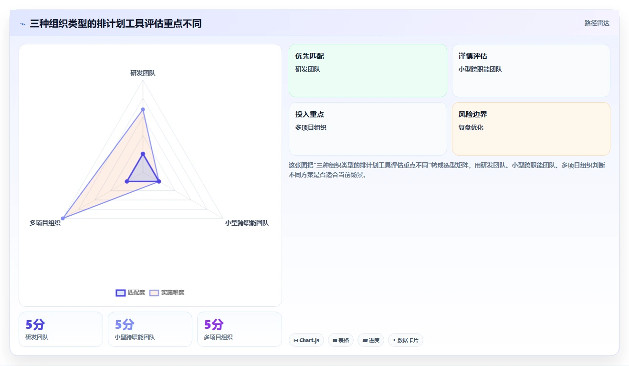The width and height of the screenshot is (629, 366).
Task: Click the 进度 tag icon
Action: pyautogui.click(x=365, y=340)
